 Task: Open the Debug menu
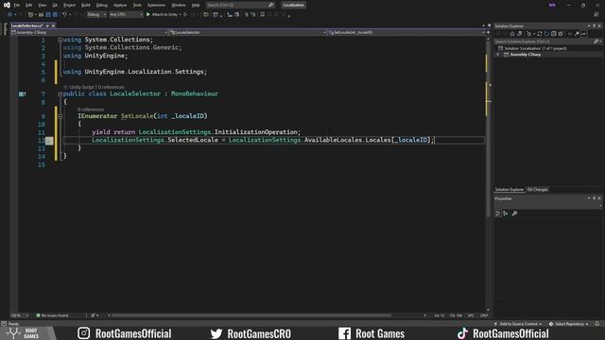pos(102,5)
